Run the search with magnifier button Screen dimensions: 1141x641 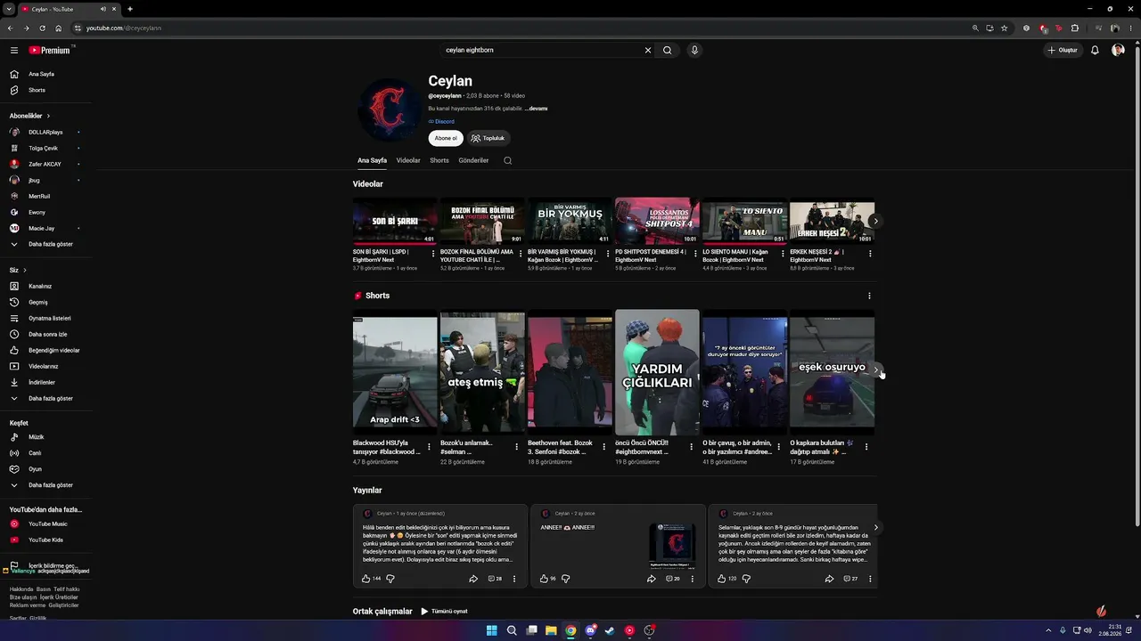tap(667, 50)
